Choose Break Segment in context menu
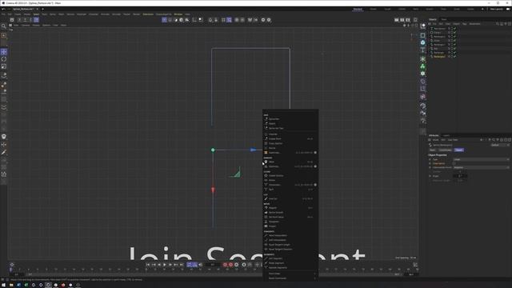The image size is (512, 288). click(276, 263)
